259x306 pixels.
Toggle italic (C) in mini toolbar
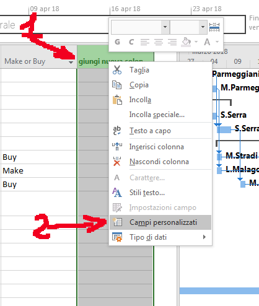coord(131,42)
